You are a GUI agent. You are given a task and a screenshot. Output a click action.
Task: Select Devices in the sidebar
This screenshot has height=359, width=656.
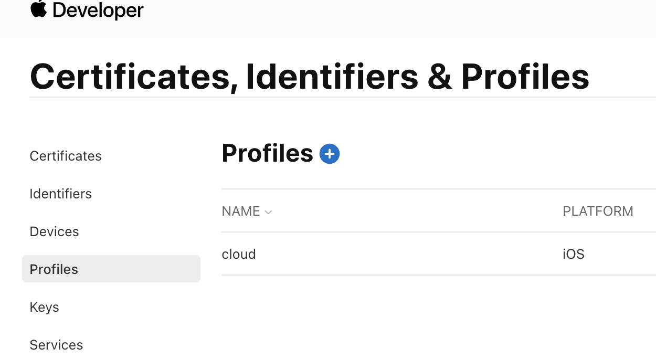click(x=55, y=231)
